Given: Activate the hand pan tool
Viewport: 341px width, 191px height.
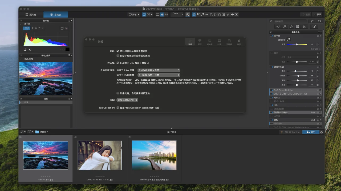Looking at the screenshot, I should 194,15.
